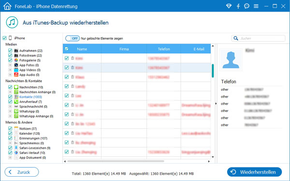Viewport: 290px width, 181px height.
Task: Select the Safari-Lesezeichen bookmark icon
Action: point(16,148)
